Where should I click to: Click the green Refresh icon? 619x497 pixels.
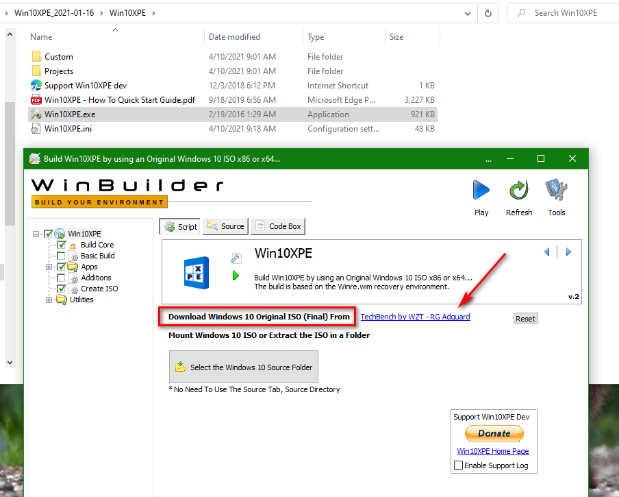click(519, 191)
